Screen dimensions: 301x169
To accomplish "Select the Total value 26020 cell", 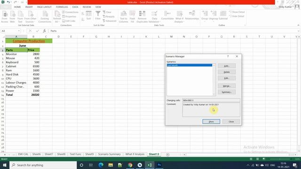I will [x=33, y=95].
